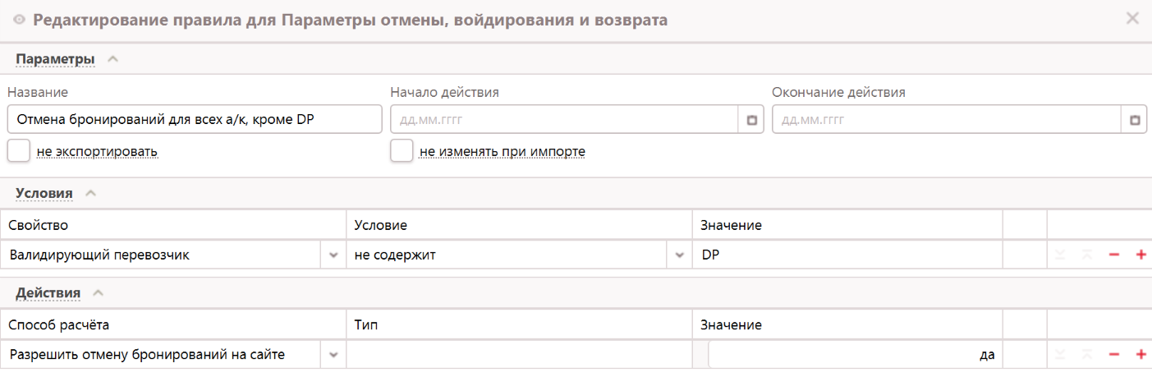The width and height of the screenshot is (1152, 377).
Task: Collapse the Действия section
Action: point(98,292)
